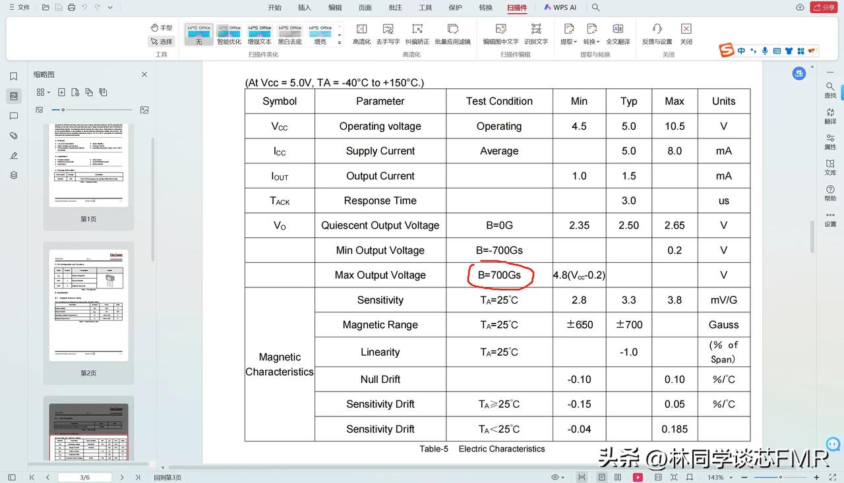The width and height of the screenshot is (844, 483).
Task: Adjust the thumbnail size slider
Action: click(90, 109)
